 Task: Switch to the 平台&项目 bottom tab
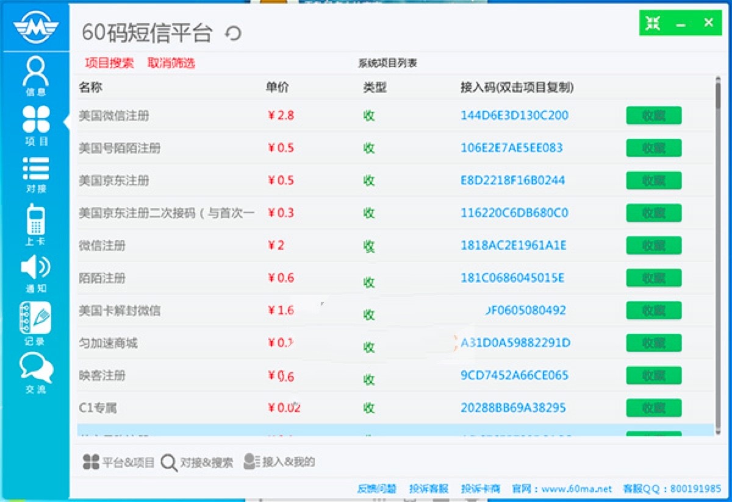click(118, 462)
